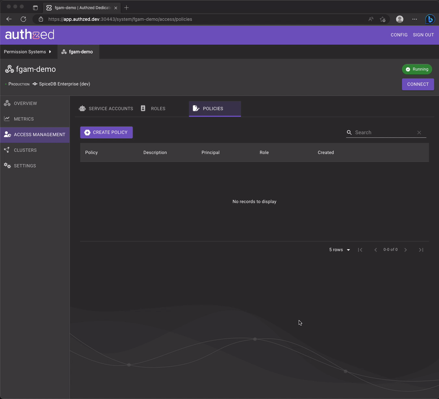The height and width of the screenshot is (399, 439).
Task: Click the site lock icon in address bar
Action: tap(41, 19)
